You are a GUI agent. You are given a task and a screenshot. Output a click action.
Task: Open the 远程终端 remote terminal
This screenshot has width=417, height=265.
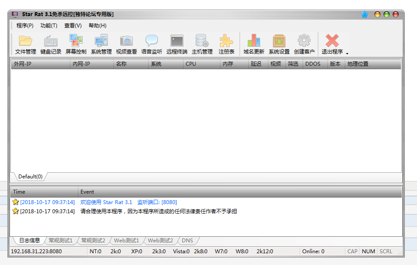coord(177,44)
